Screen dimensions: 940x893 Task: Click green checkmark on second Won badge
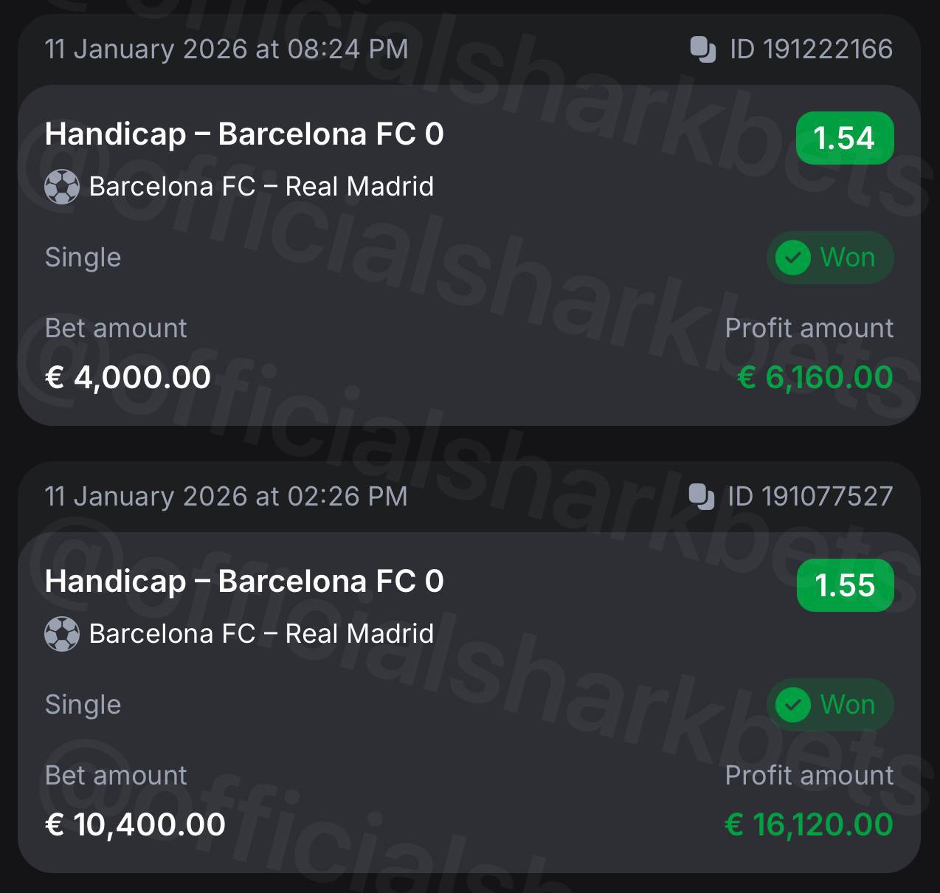(x=793, y=705)
